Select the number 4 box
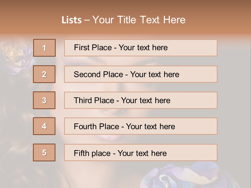This screenshot has width=251, height=188. click(44, 126)
